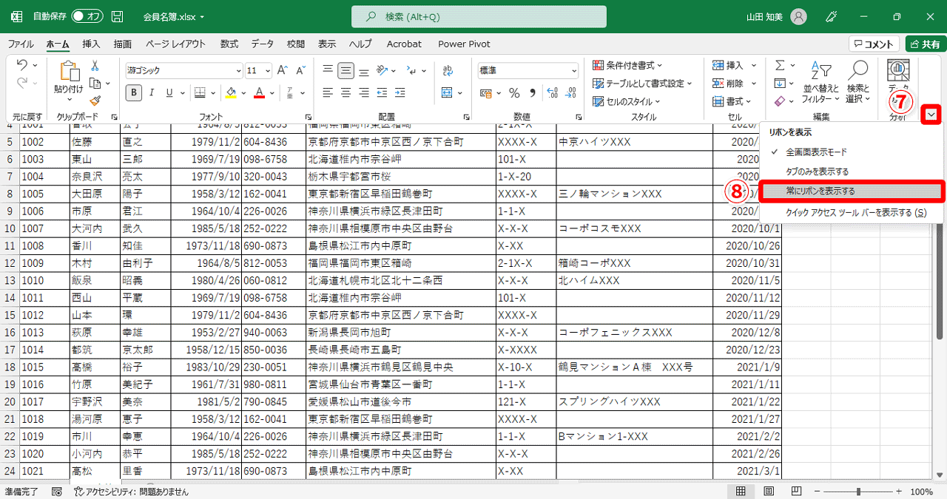Click the percent style icon
The image size is (947, 499).
pos(514,92)
